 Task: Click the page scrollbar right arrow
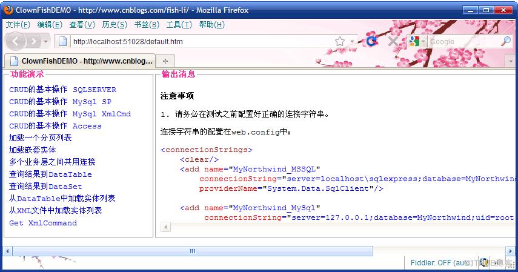pyautogui.click(x=510, y=251)
